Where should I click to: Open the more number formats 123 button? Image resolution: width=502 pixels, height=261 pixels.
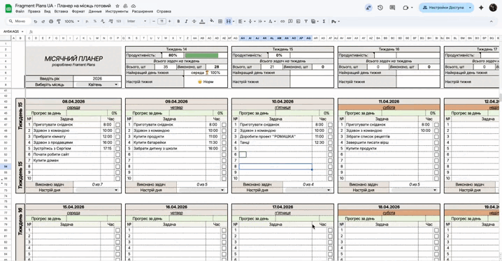click(x=118, y=22)
